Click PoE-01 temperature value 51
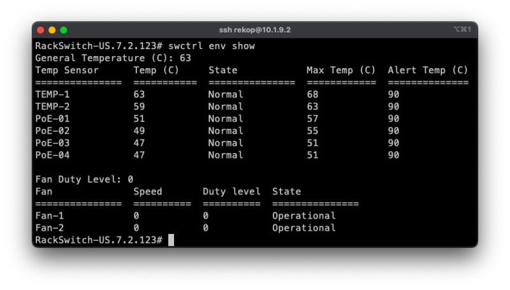510x290 pixels. 139,119
